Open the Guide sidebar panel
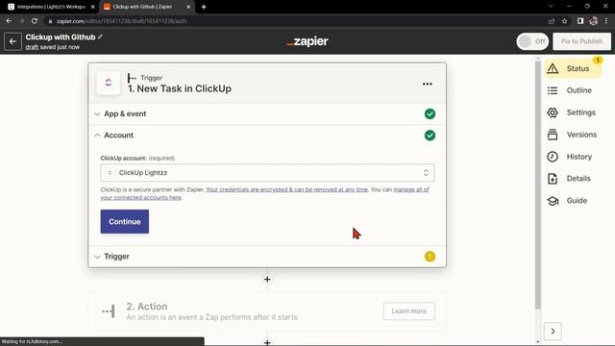The image size is (615, 346). point(567,201)
